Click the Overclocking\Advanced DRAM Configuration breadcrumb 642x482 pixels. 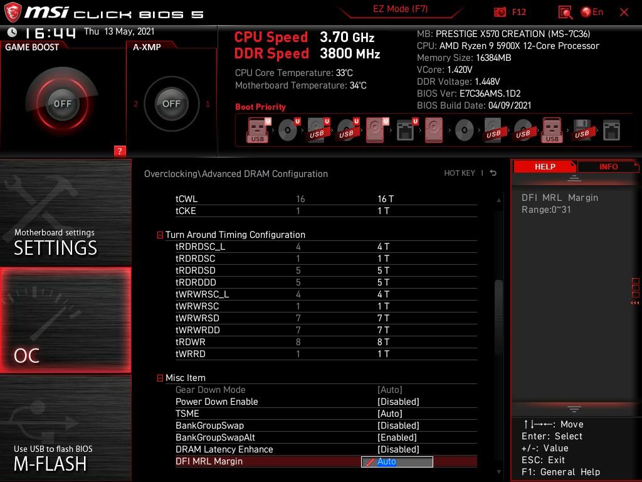pyautogui.click(x=236, y=174)
